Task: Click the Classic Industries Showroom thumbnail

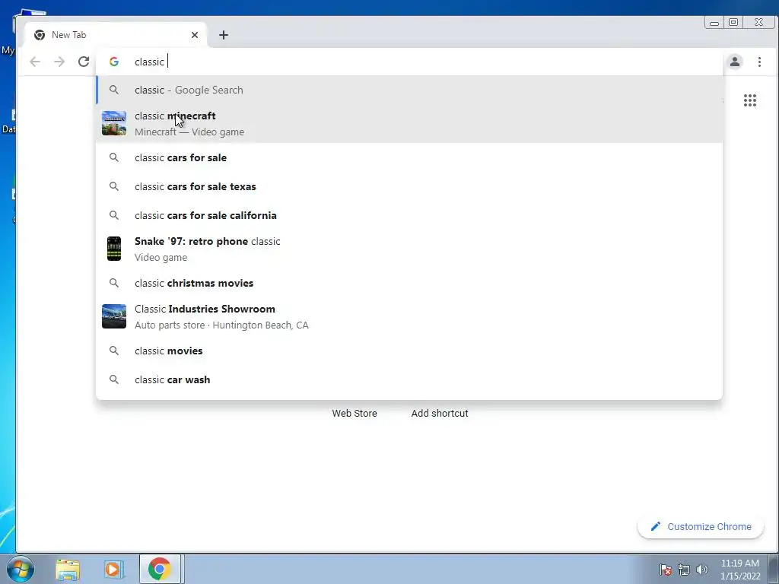Action: point(114,316)
